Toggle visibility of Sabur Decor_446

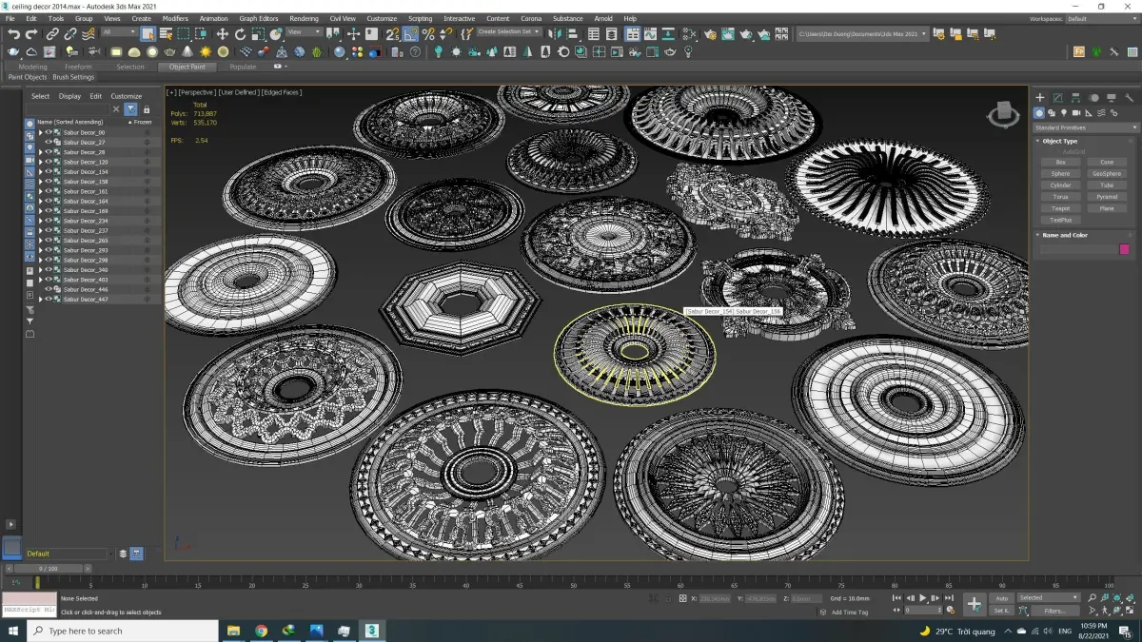49,289
